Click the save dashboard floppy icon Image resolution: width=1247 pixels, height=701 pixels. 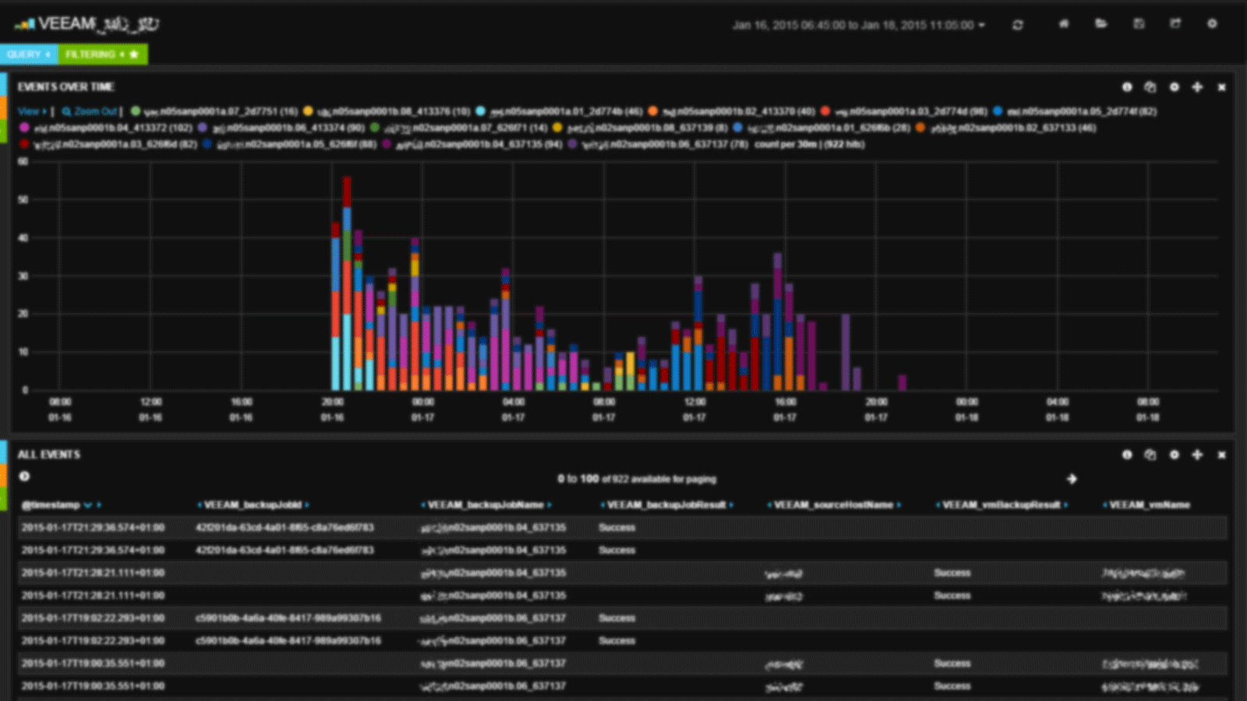tap(1139, 24)
